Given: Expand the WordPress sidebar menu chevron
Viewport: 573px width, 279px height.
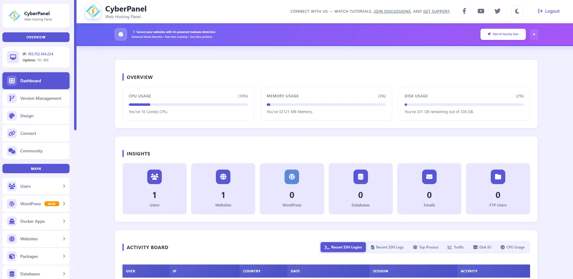Looking at the screenshot, I should 64,204.
